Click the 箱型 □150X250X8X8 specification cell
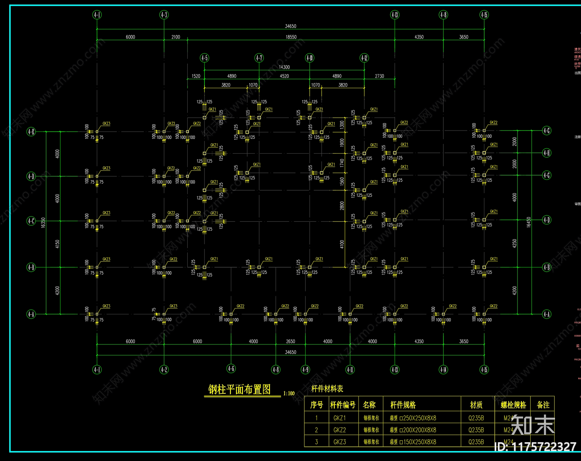 tap(413, 442)
